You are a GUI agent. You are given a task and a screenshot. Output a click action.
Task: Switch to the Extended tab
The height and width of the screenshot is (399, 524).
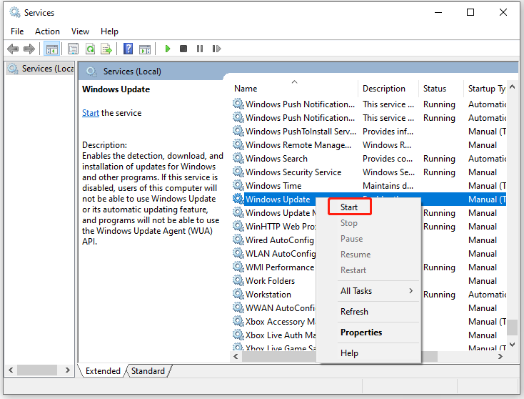pos(103,371)
